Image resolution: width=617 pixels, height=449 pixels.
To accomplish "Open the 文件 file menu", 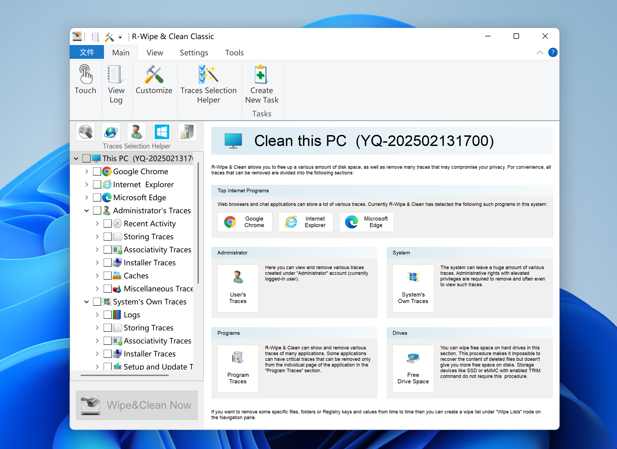I will coord(87,52).
